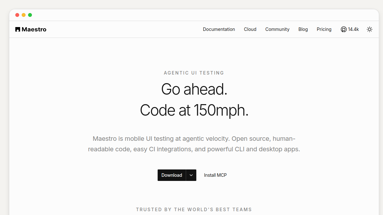Click the green maximize window button

point(30,15)
